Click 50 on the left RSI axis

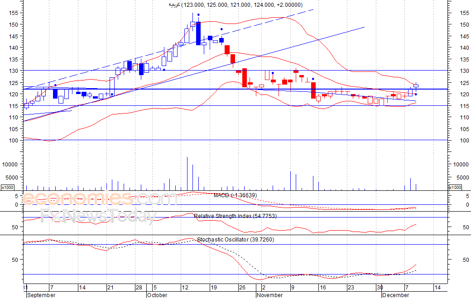click(x=15, y=227)
